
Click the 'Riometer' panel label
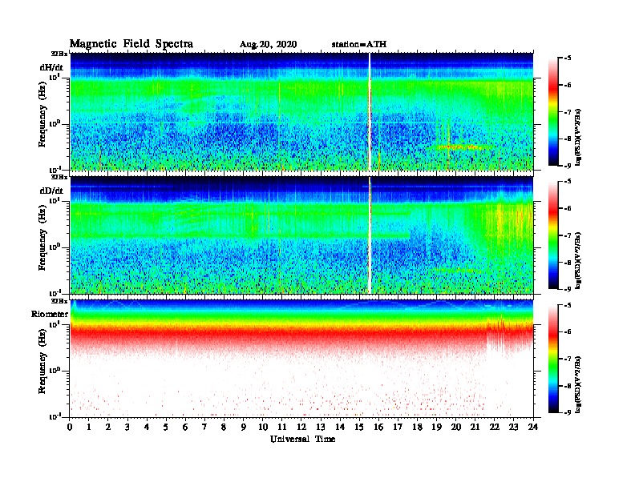pyautogui.click(x=50, y=314)
